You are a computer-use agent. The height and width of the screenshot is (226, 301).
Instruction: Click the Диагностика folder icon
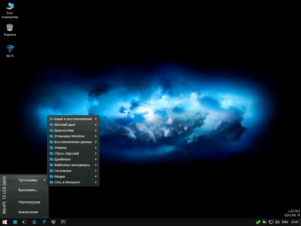(51, 130)
